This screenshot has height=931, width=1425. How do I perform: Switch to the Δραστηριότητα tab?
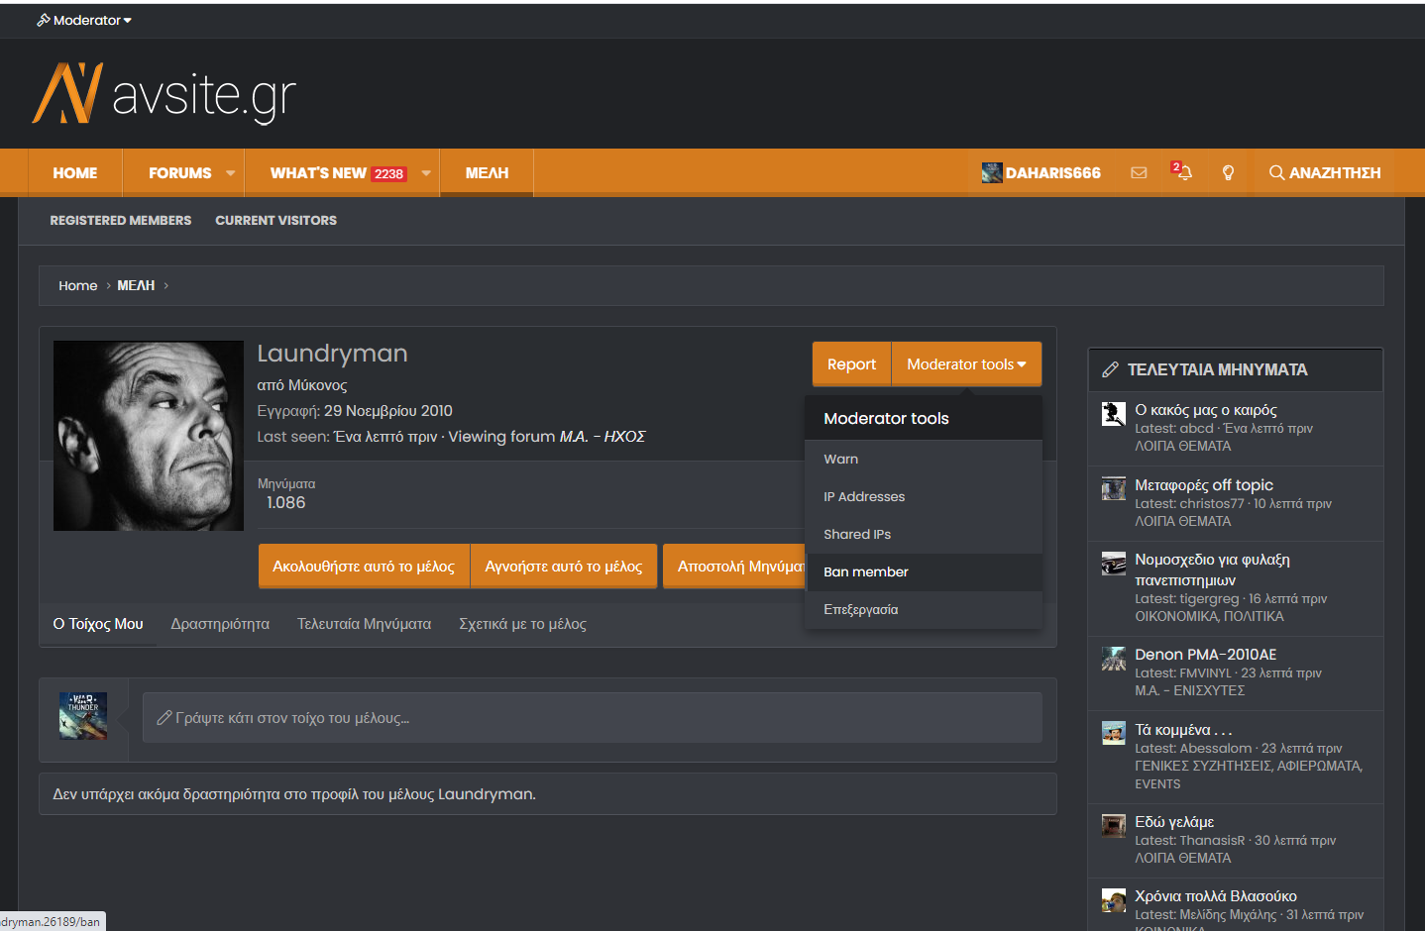[x=220, y=624]
